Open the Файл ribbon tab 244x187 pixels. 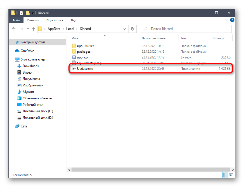click(16, 20)
